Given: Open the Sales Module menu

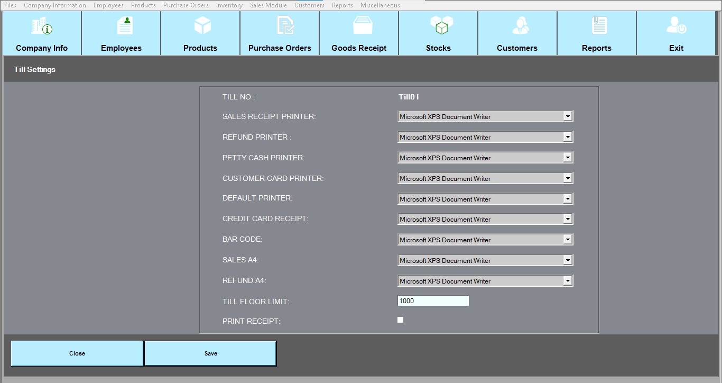Looking at the screenshot, I should click(268, 5).
